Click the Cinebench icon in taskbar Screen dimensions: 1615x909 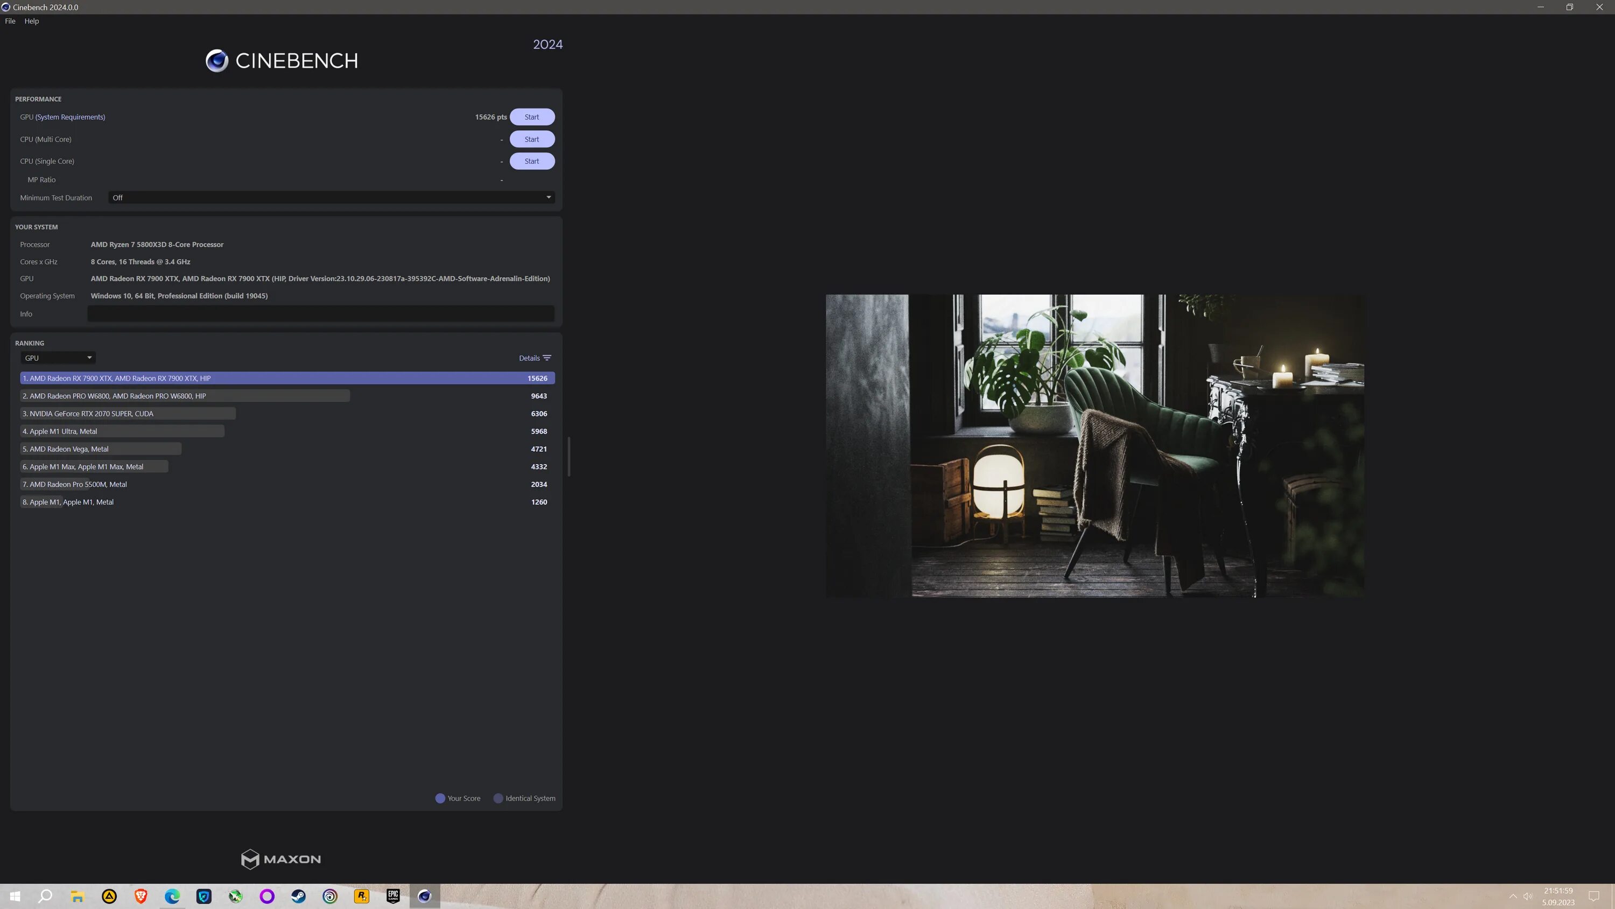point(424,896)
